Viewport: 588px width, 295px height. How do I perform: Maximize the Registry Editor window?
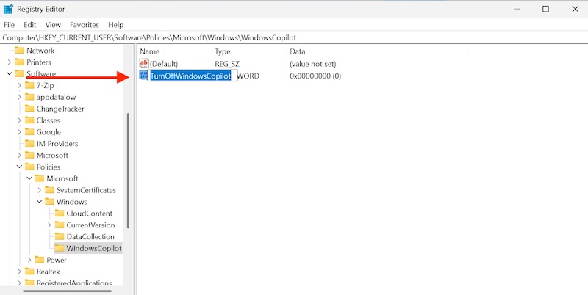[545, 9]
